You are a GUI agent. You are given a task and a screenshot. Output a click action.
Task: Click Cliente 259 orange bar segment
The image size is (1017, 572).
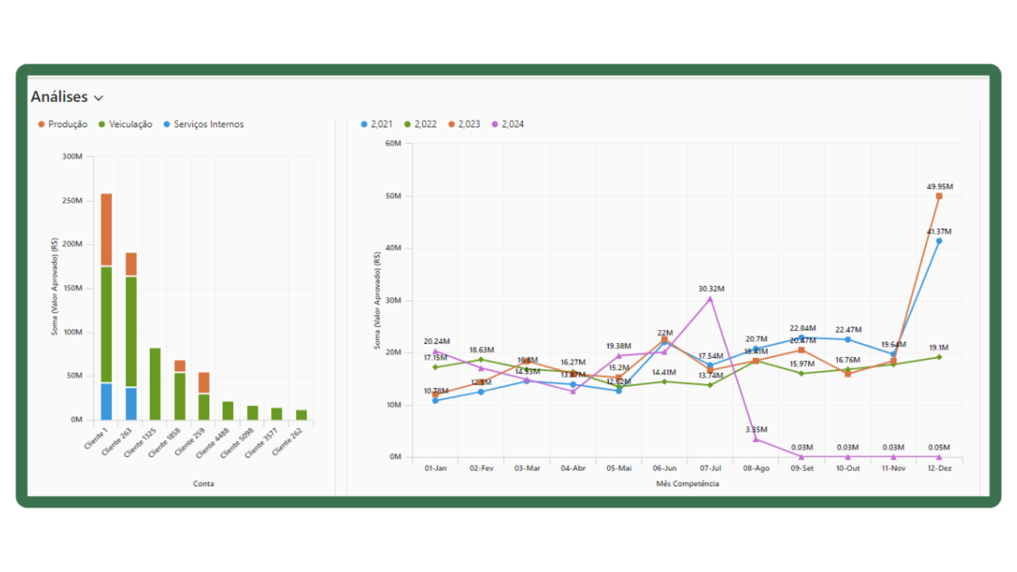tap(204, 382)
